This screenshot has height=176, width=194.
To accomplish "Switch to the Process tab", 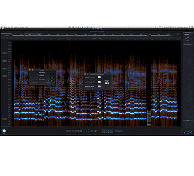I will coord(97,32).
